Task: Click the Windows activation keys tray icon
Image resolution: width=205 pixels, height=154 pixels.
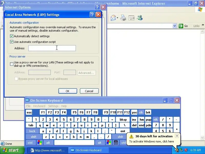Action: coord(177,150)
